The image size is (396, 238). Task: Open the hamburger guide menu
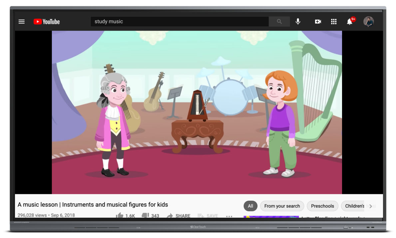tap(22, 22)
